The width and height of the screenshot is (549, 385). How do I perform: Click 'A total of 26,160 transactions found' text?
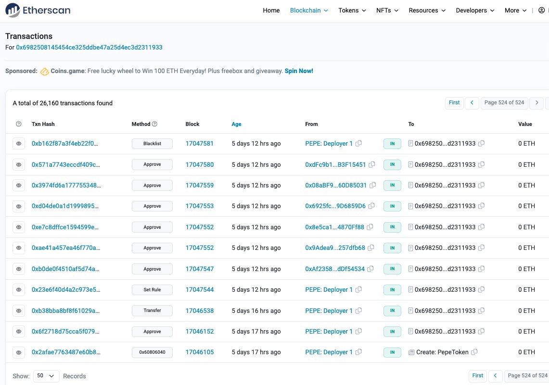(63, 103)
